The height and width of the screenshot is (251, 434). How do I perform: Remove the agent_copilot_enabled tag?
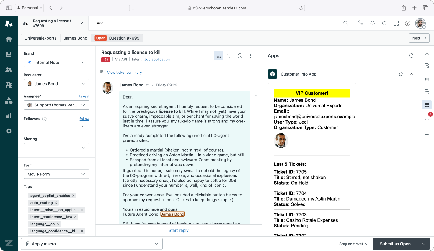[74, 196]
